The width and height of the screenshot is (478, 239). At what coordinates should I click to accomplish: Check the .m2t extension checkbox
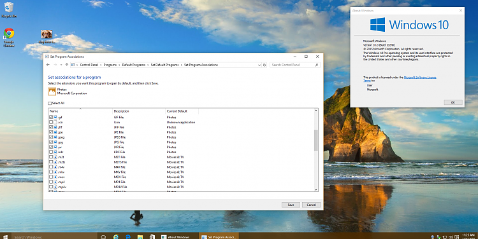tap(51, 157)
